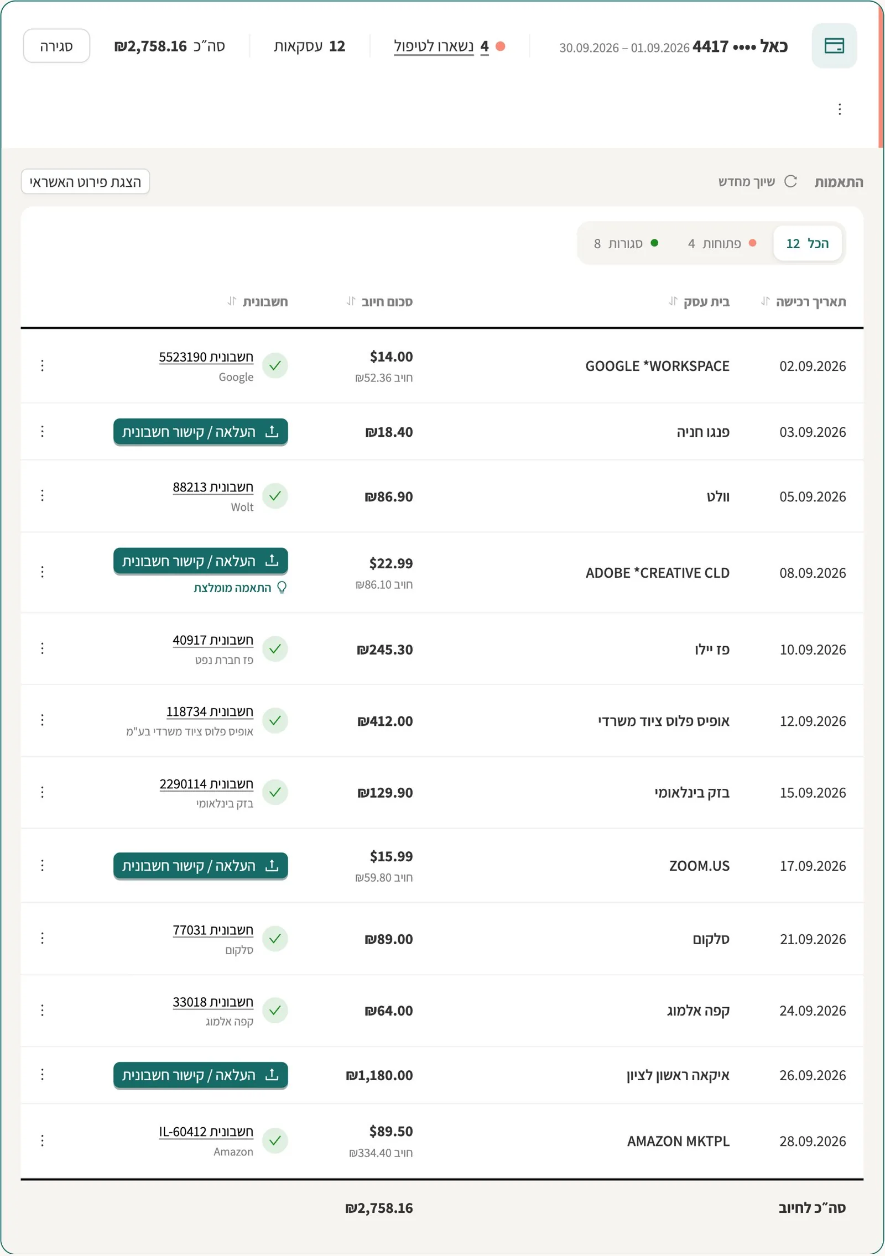The height and width of the screenshot is (1256, 885).
Task: Open invoice IL-60412 from Amazon
Action: pyautogui.click(x=206, y=1132)
